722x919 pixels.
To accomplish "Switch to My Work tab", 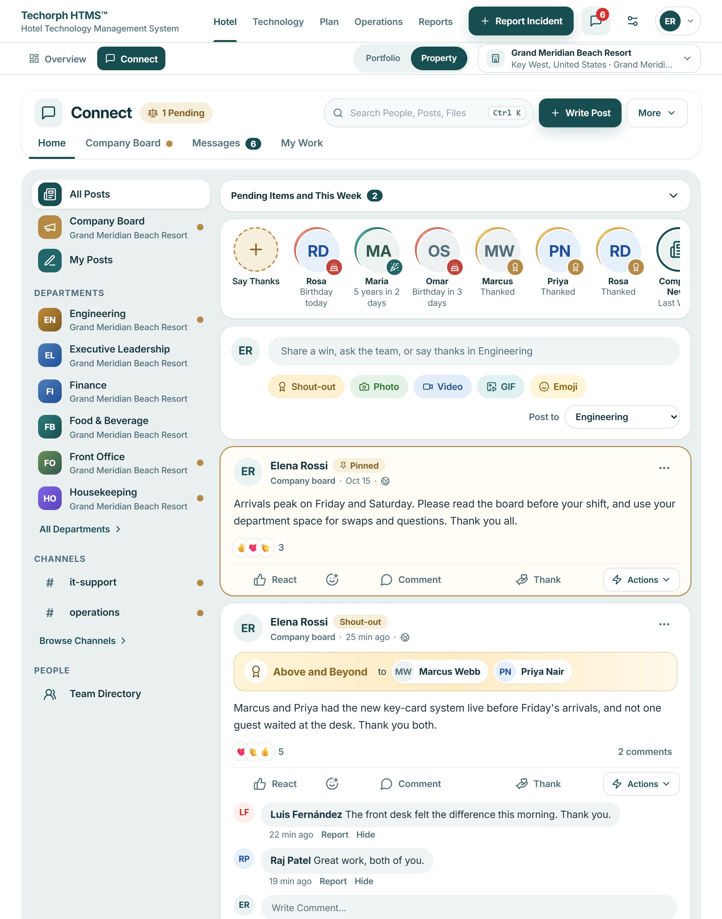I will point(302,143).
